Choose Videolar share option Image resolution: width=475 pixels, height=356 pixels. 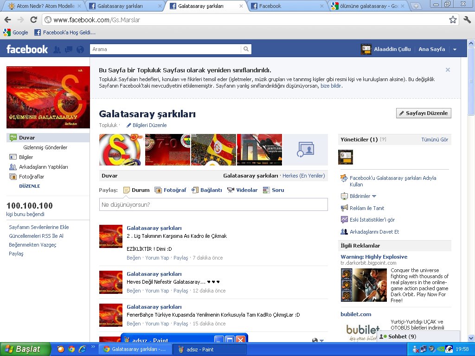click(x=242, y=190)
